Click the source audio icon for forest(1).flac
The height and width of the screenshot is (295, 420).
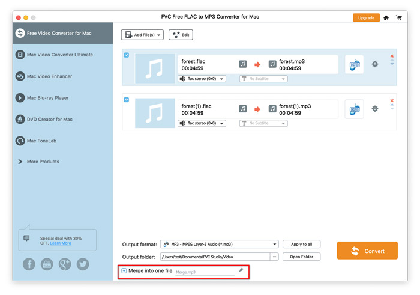[x=242, y=109]
